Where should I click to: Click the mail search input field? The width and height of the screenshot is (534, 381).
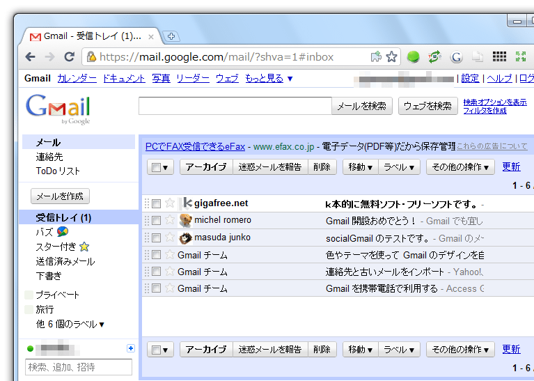[235, 106]
